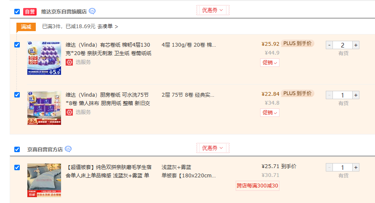Viewport: 375px width, 203px height.
Task: Expand 优惠券 dropdown for 京喜 store
Action: pyautogui.click(x=213, y=148)
